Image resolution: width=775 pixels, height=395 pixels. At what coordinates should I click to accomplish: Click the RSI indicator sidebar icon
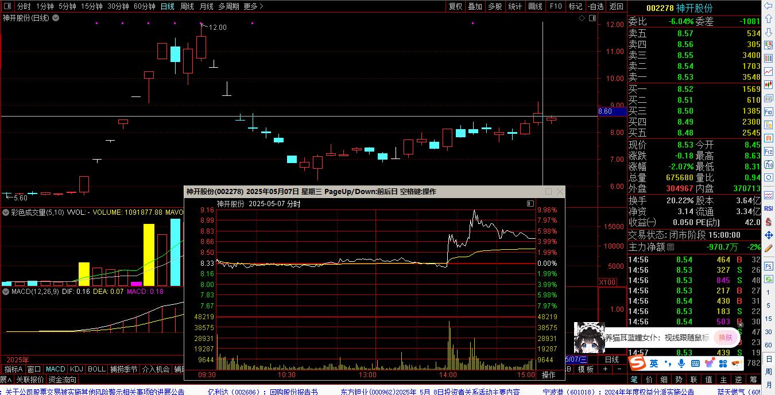coord(769,208)
